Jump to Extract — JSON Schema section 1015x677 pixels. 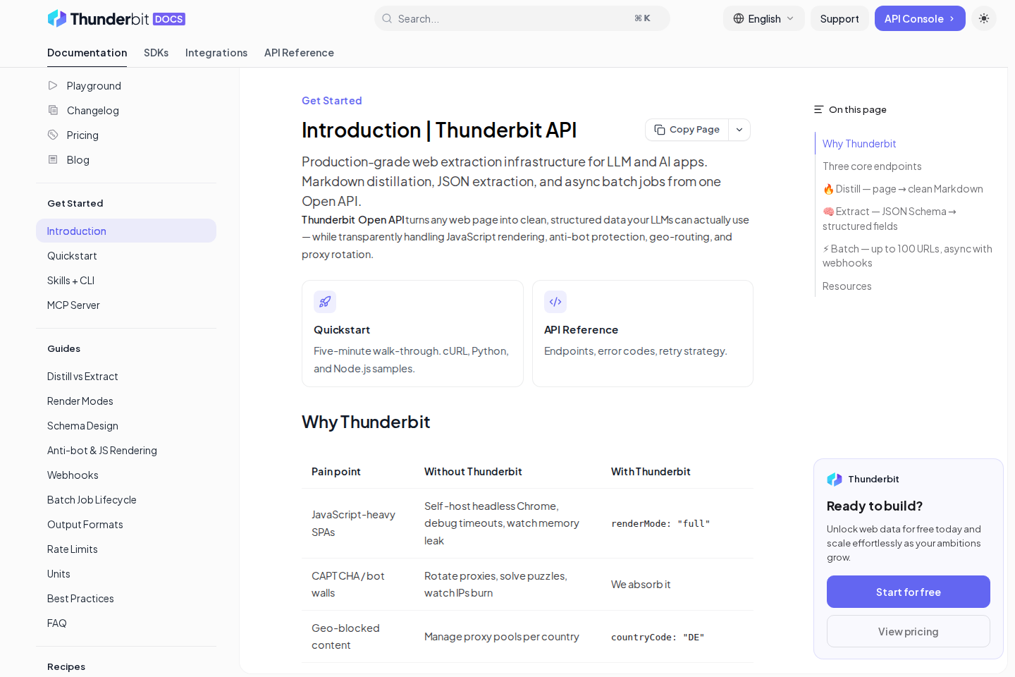(x=890, y=219)
